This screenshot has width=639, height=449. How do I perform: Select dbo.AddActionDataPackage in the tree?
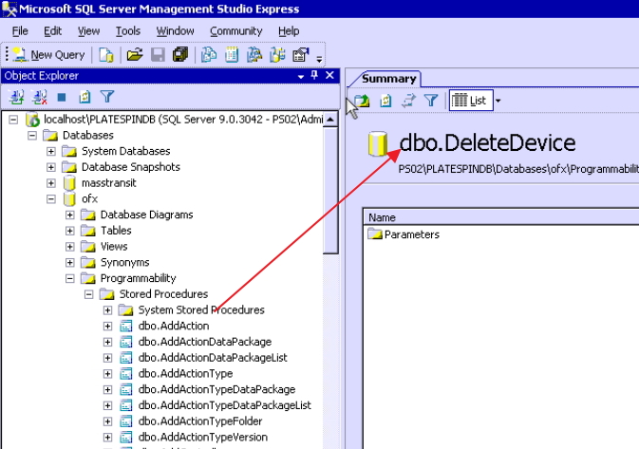204,342
